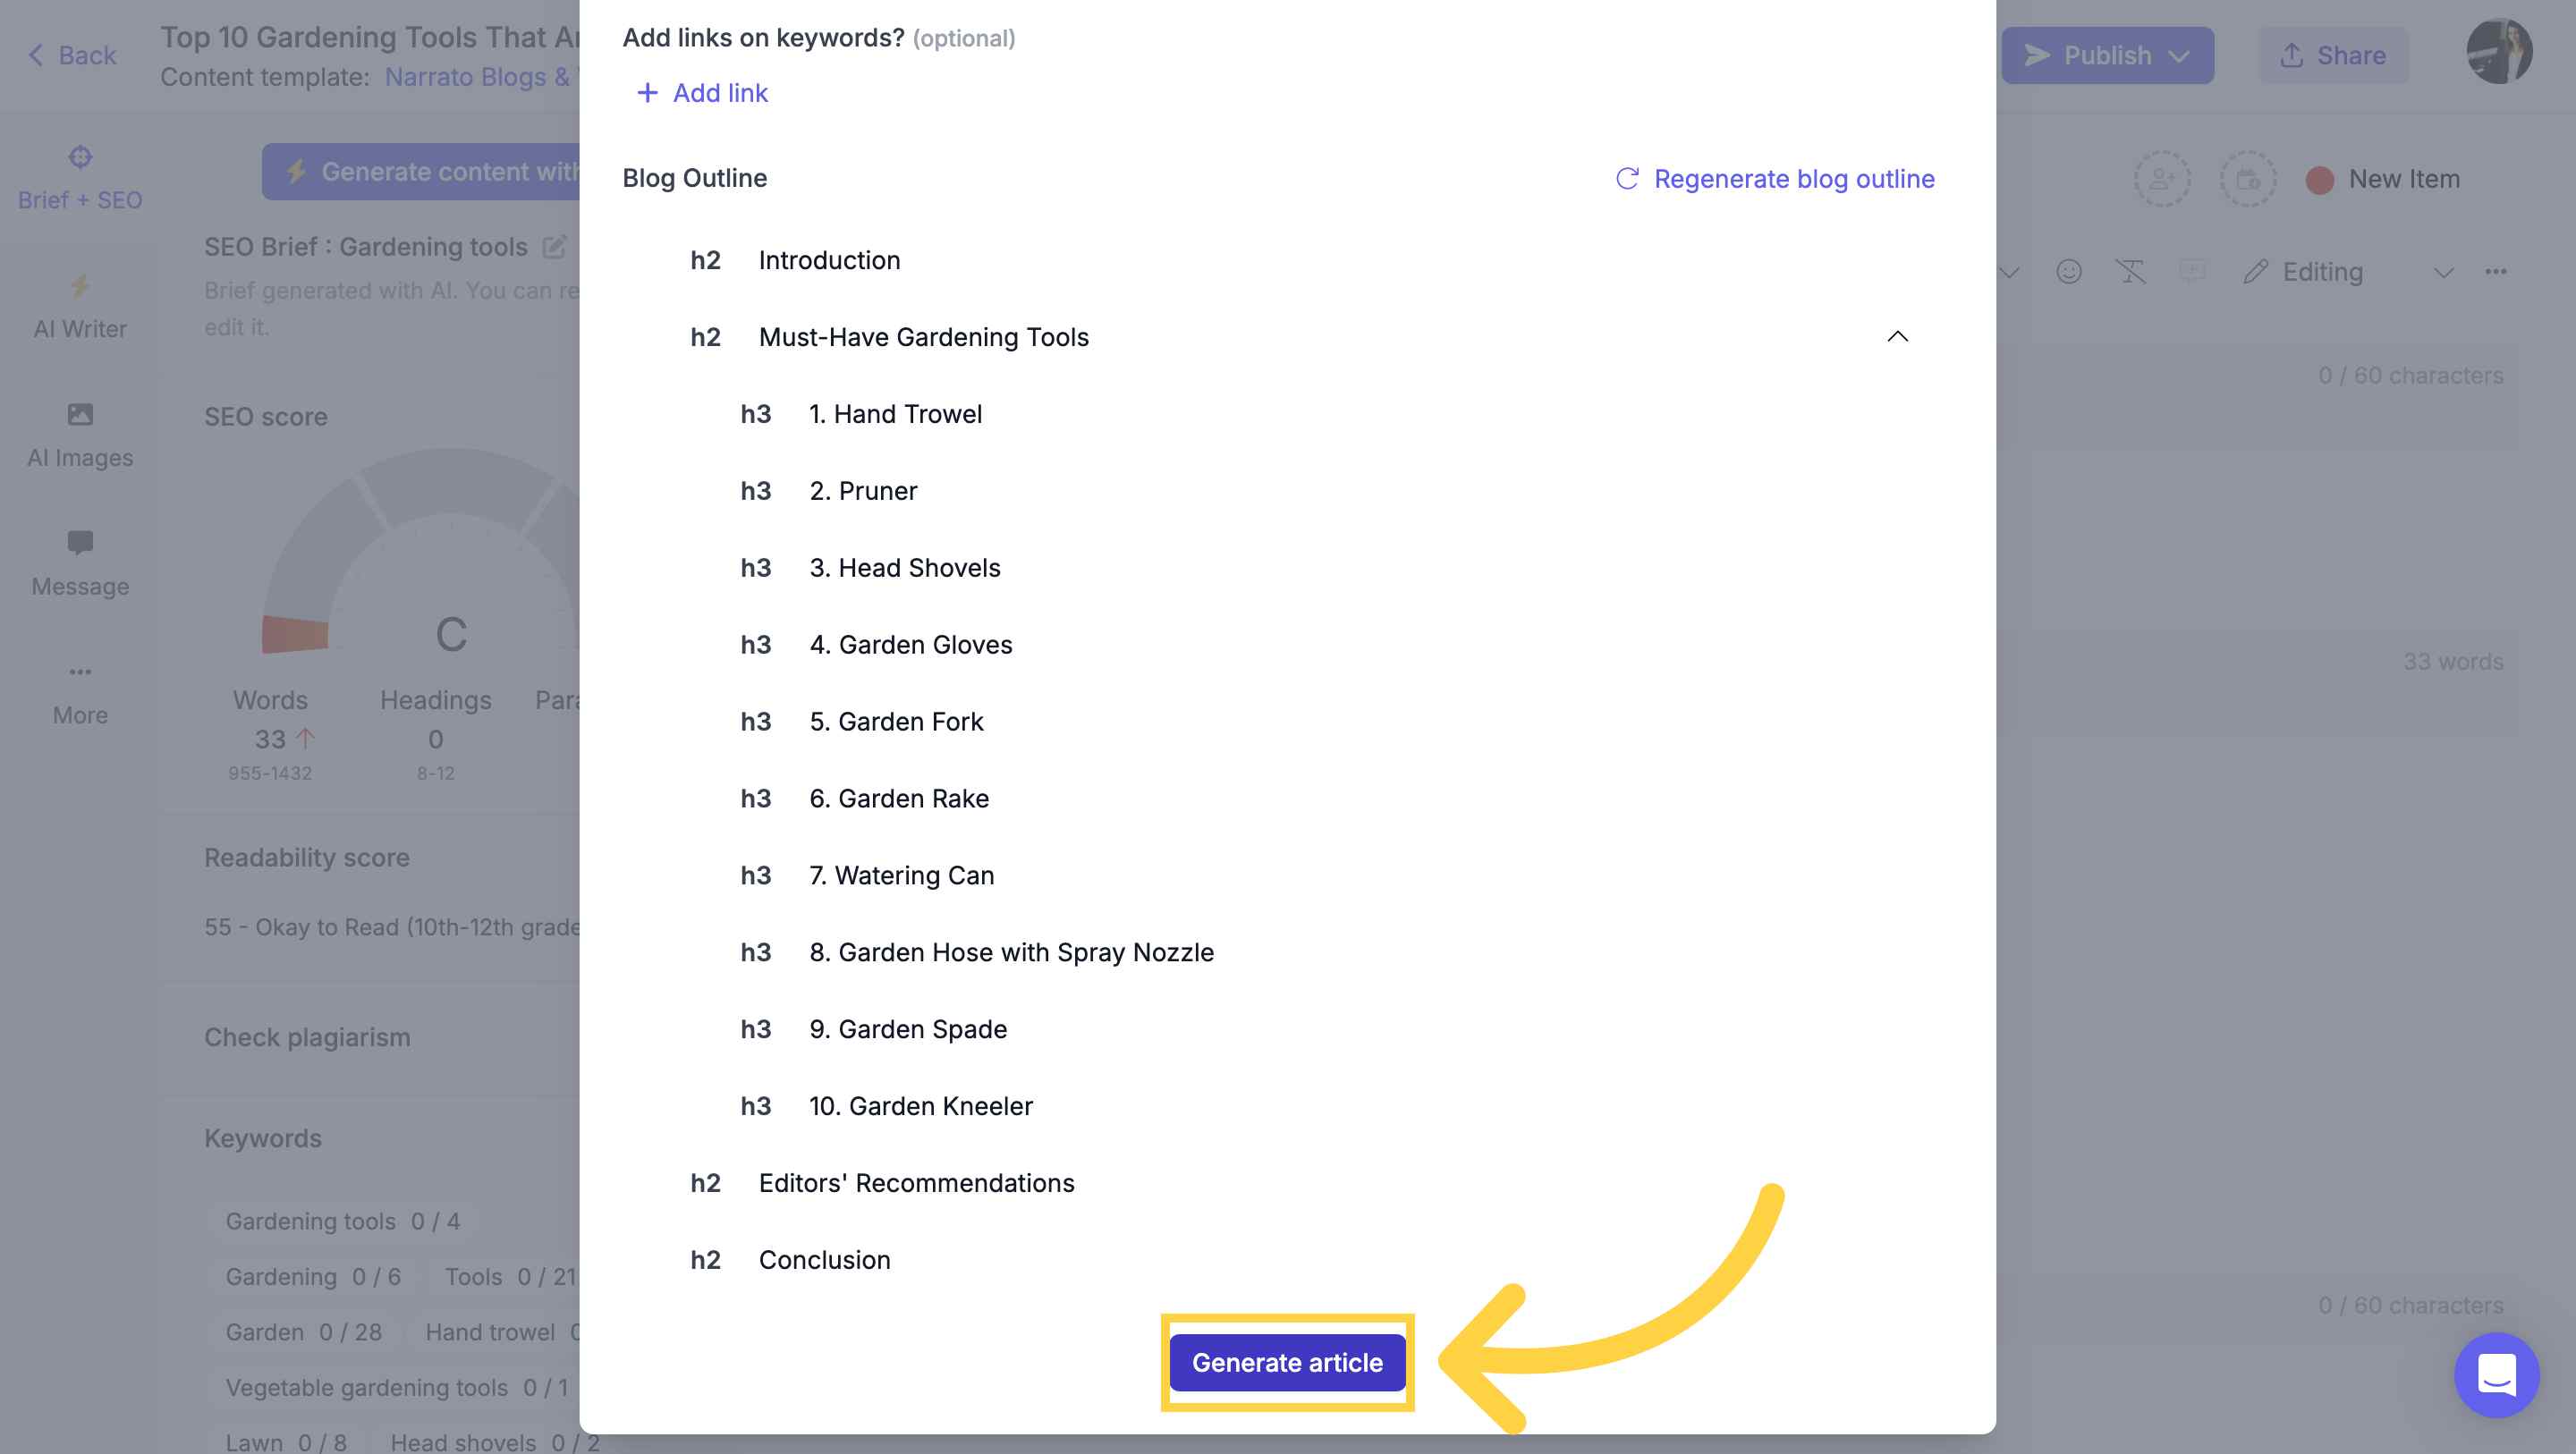Click the user avatar profile icon

click(2500, 53)
